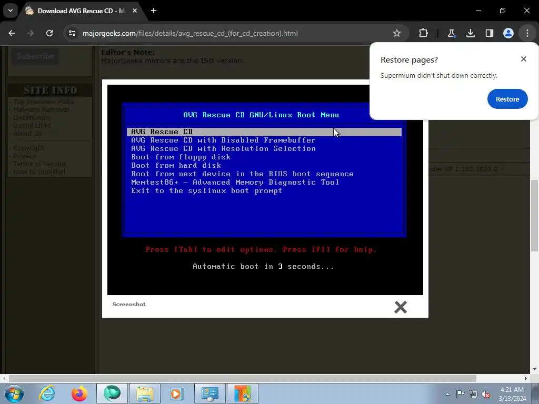Open the Top Freeware Picks link
Screen dimensions: 539x404
click(x=44, y=102)
